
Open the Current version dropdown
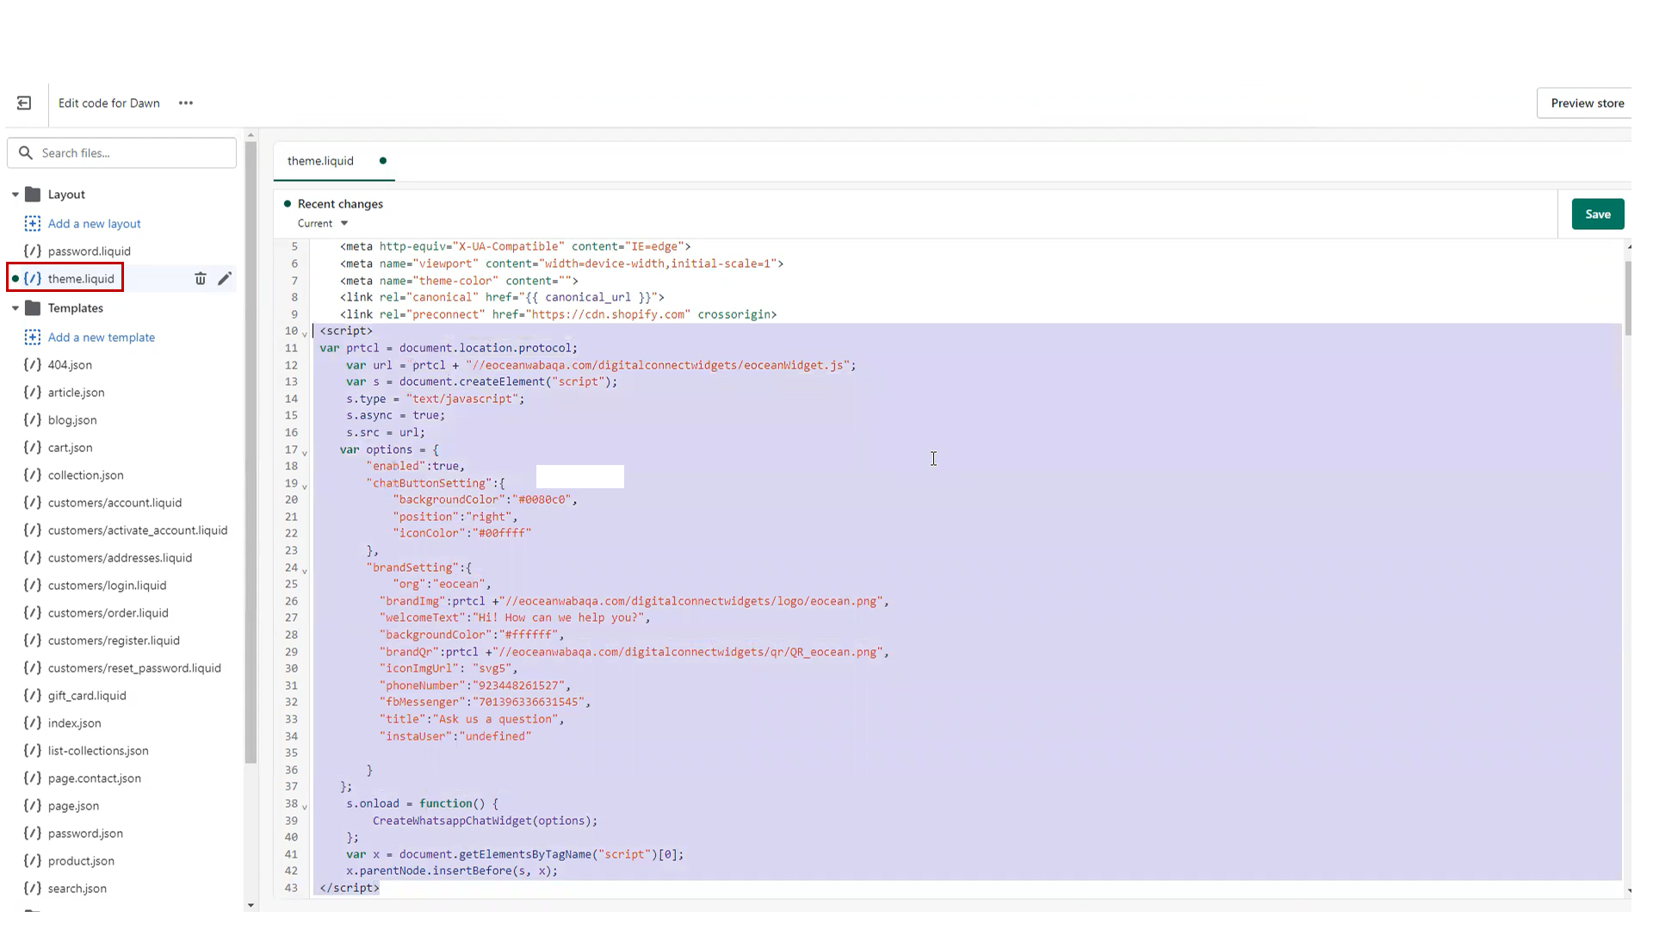(324, 224)
